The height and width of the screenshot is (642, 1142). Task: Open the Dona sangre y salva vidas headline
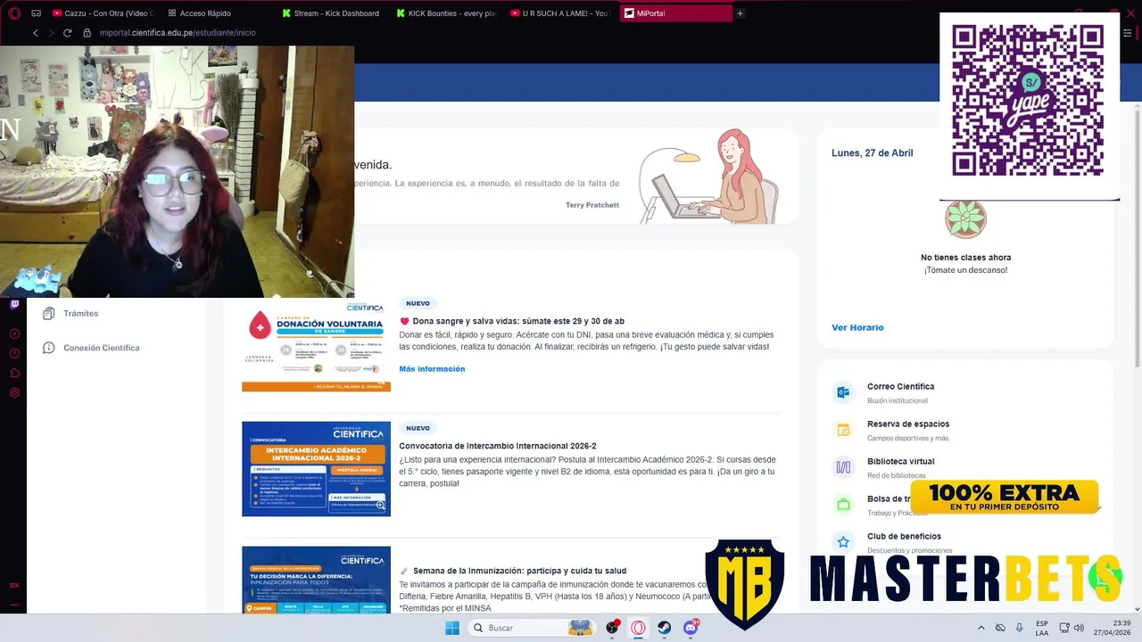coord(511,321)
